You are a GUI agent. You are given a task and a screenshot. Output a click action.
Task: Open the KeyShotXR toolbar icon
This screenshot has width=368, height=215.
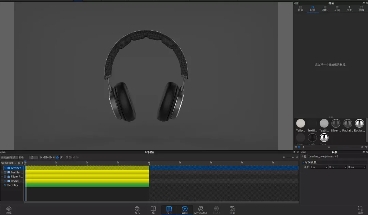click(x=201, y=210)
